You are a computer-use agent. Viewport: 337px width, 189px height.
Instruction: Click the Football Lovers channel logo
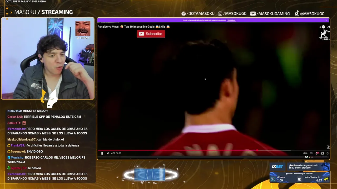tap(324, 34)
